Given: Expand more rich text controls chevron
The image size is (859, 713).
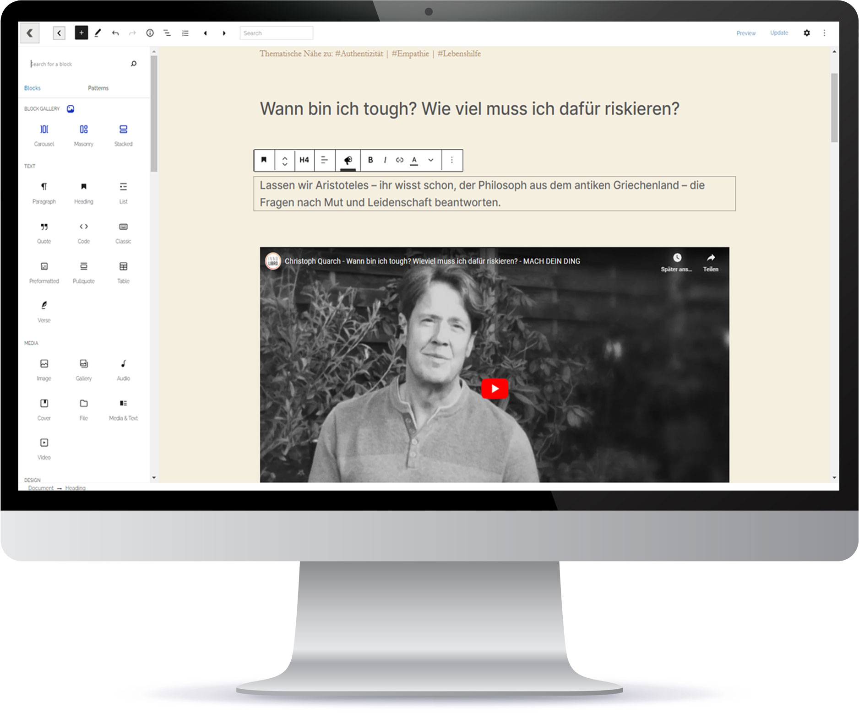Looking at the screenshot, I should coord(431,160).
